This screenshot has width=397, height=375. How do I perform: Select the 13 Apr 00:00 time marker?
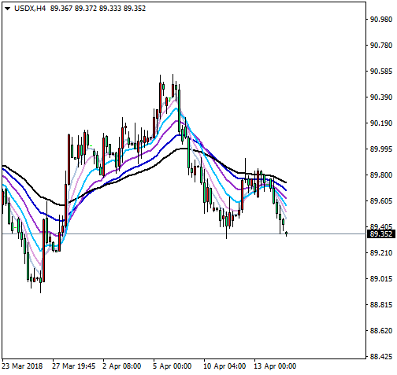pyautogui.click(x=275, y=366)
